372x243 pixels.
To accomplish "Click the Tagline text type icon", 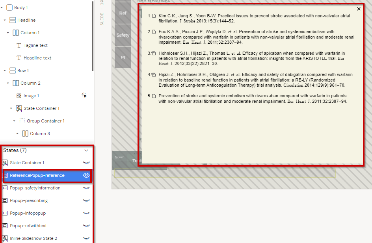I will pos(19,45).
